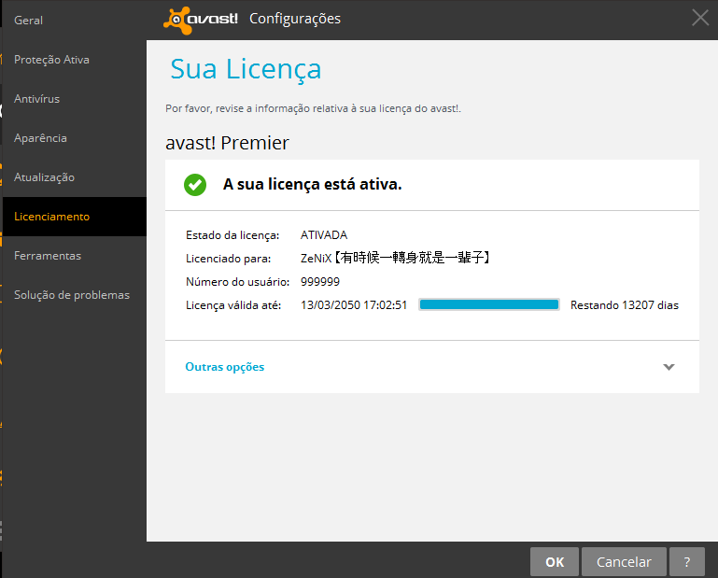Click the licensee name ZeNiX

(x=396, y=258)
